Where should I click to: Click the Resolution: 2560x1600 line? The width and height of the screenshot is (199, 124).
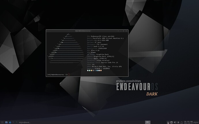(97, 48)
